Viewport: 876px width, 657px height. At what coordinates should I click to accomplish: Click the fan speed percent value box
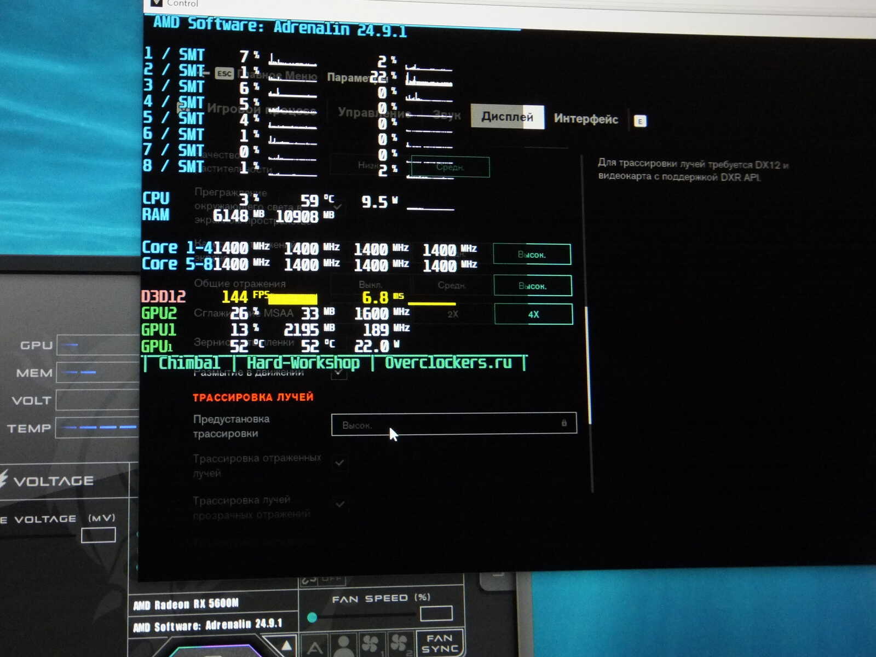(x=436, y=613)
